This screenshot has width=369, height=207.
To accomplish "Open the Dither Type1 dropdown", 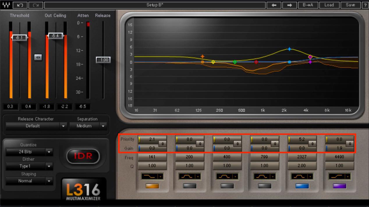I will tap(29, 166).
